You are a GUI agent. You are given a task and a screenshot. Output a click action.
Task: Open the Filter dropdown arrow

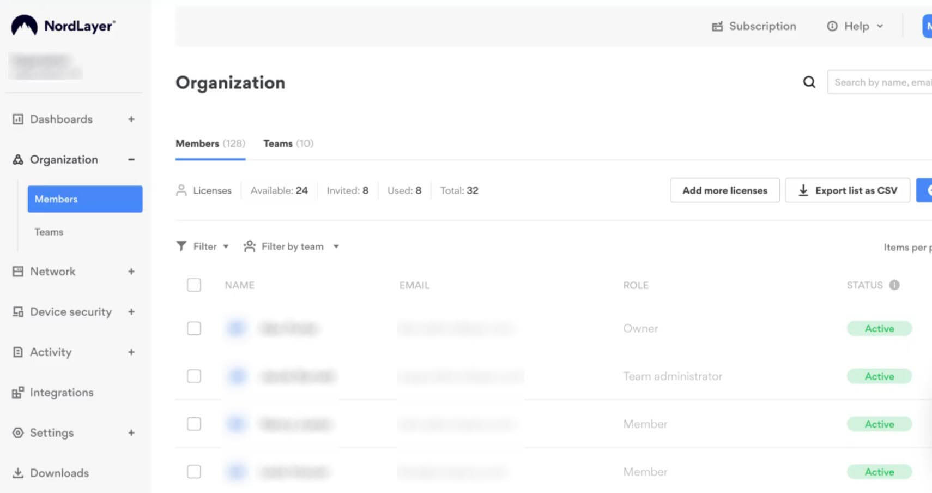[226, 246]
